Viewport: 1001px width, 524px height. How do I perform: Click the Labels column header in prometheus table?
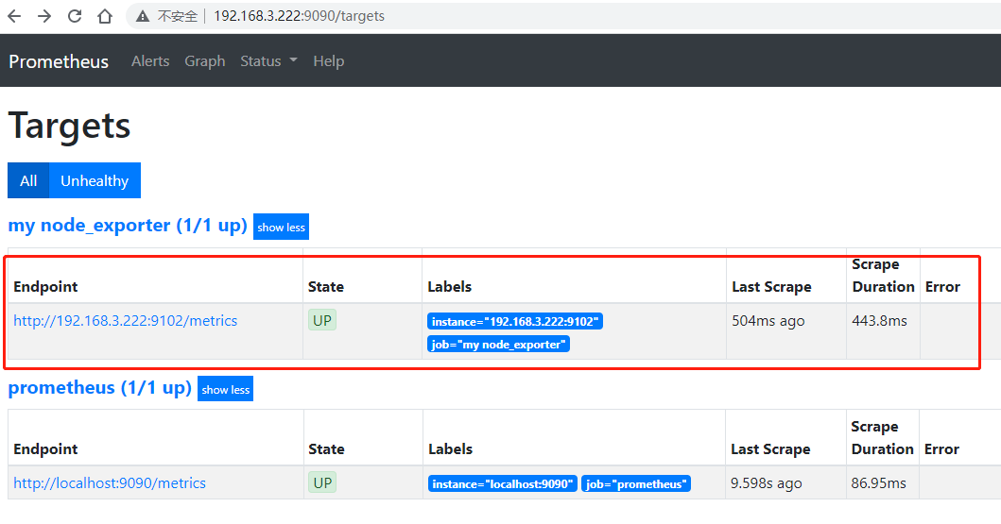click(x=450, y=449)
